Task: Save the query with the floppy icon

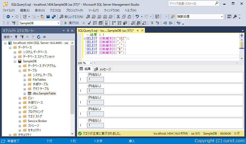Action: click(x=48, y=17)
